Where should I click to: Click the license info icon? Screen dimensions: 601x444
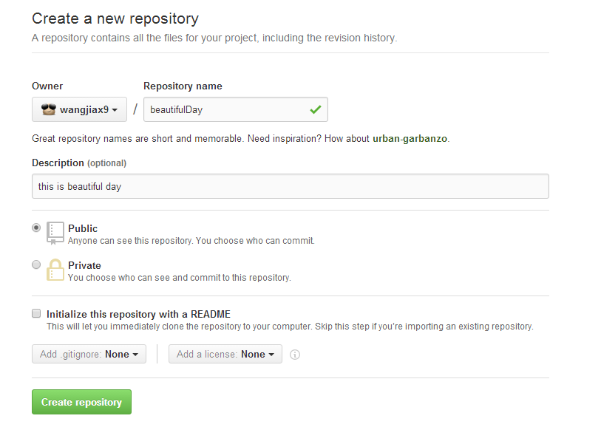click(295, 355)
